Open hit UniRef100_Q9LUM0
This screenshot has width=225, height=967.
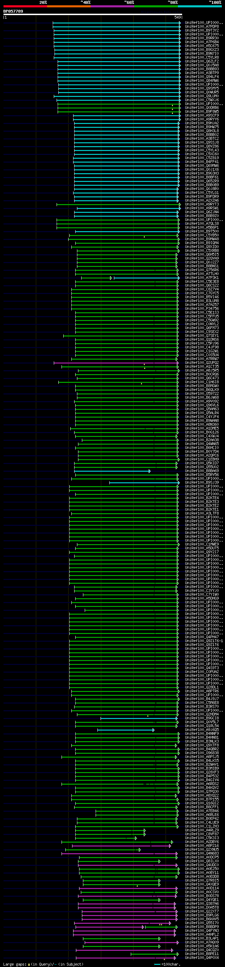[x=202, y=96]
